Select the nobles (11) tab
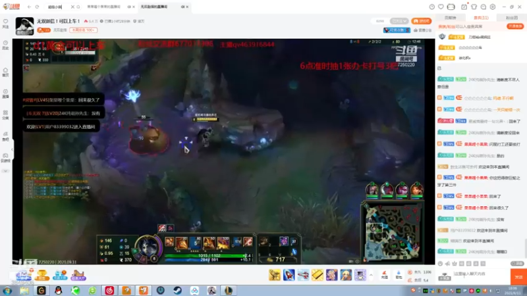Image resolution: width=527 pixels, height=296 pixels. pos(481,18)
